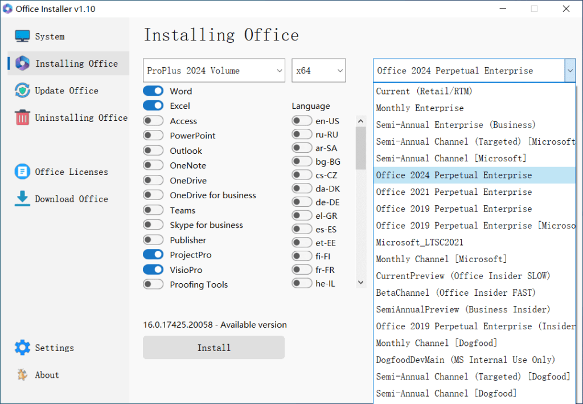Screen dimensions: 583x404
Task: Select Semi-Annual Channel [Dogfood] option
Action: coord(474,393)
